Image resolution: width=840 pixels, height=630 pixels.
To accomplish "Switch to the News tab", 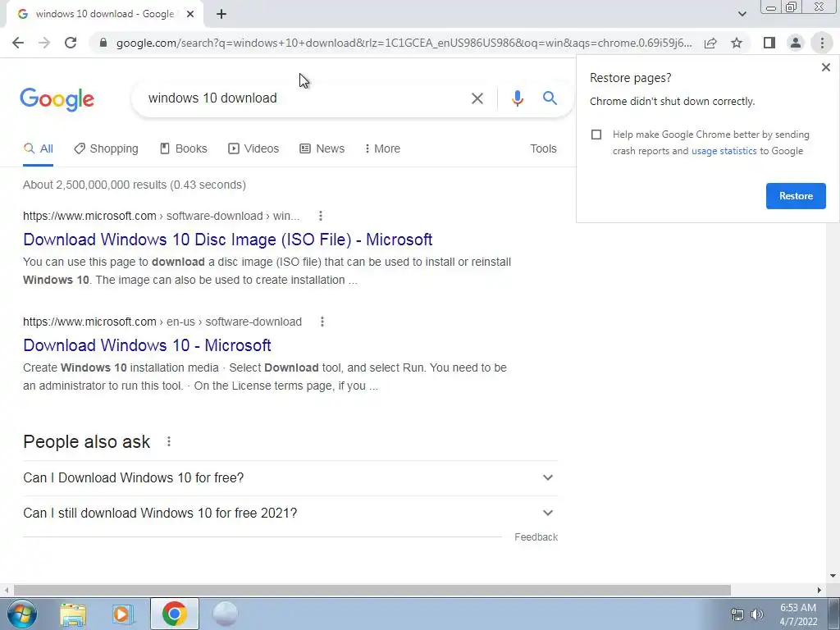I will point(322,149).
